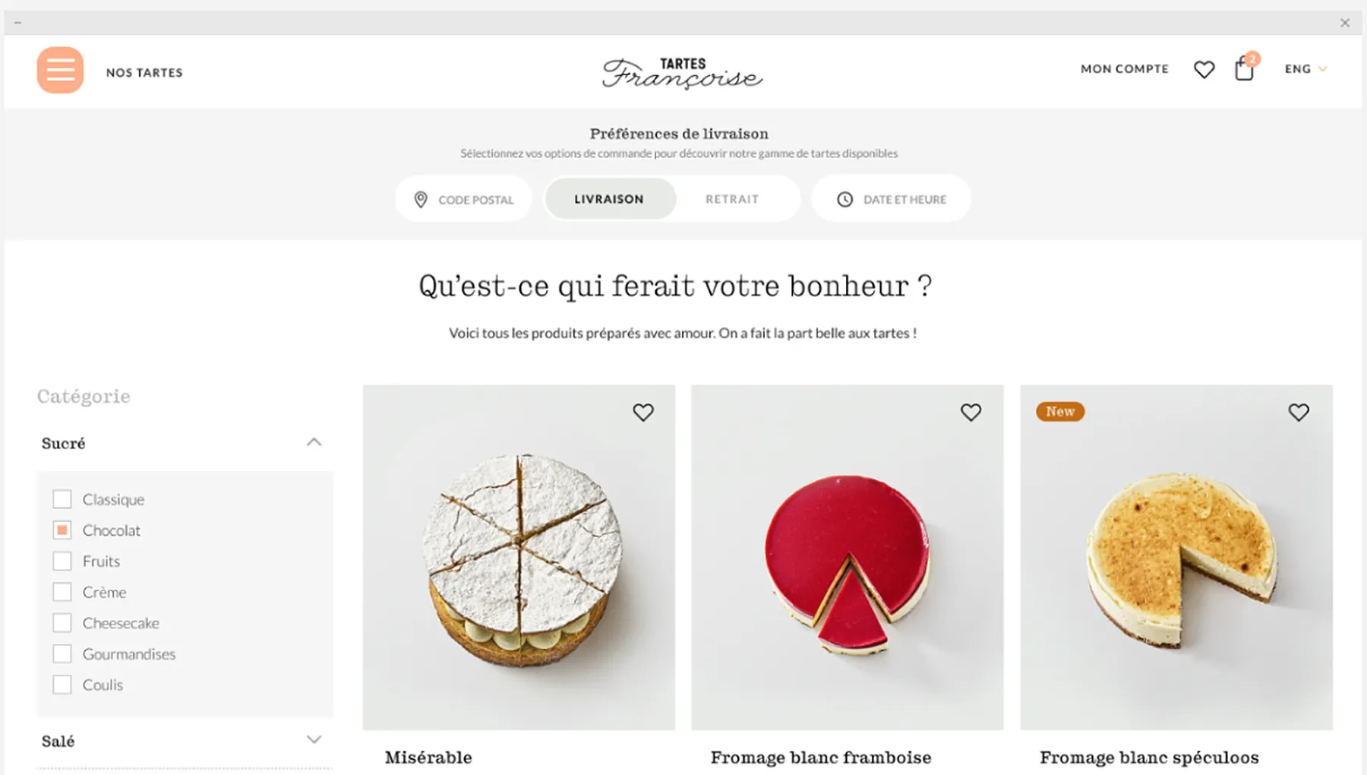This screenshot has height=775, width=1367.
Task: Open the wishlist heart in header
Action: click(1204, 69)
